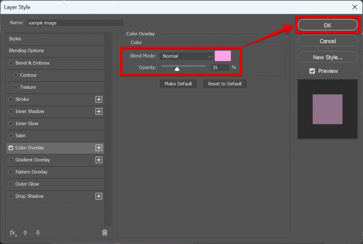Click inside the layer Name field

pos(75,23)
